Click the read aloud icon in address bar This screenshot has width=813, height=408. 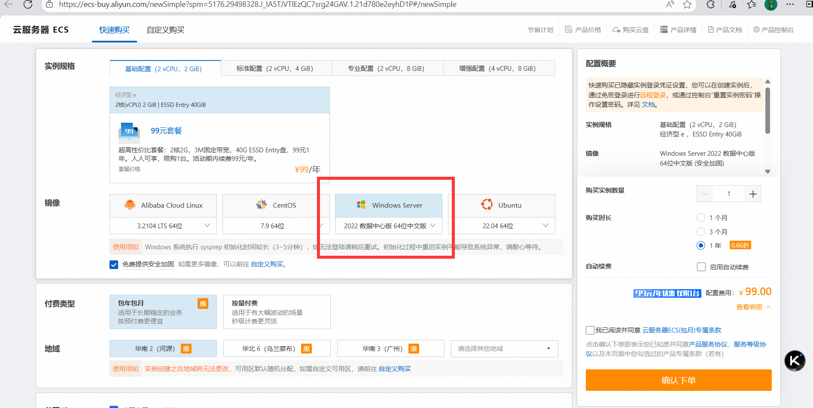tap(670, 4)
